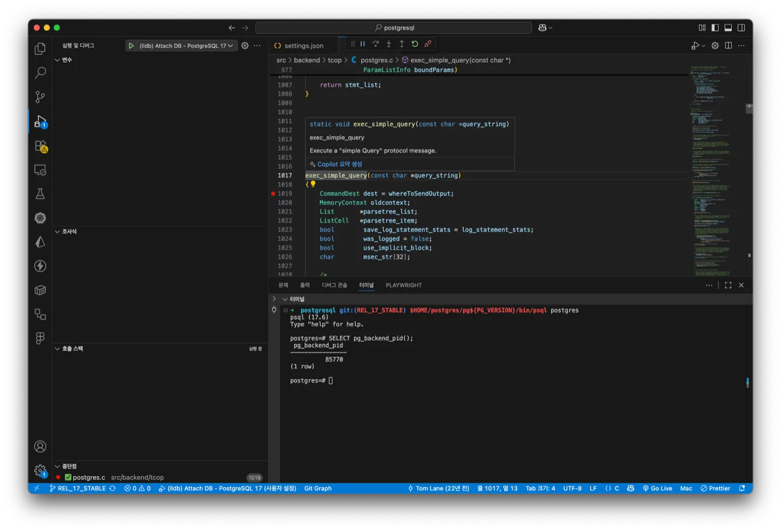Open the debug sidebar more actions menu

click(257, 46)
